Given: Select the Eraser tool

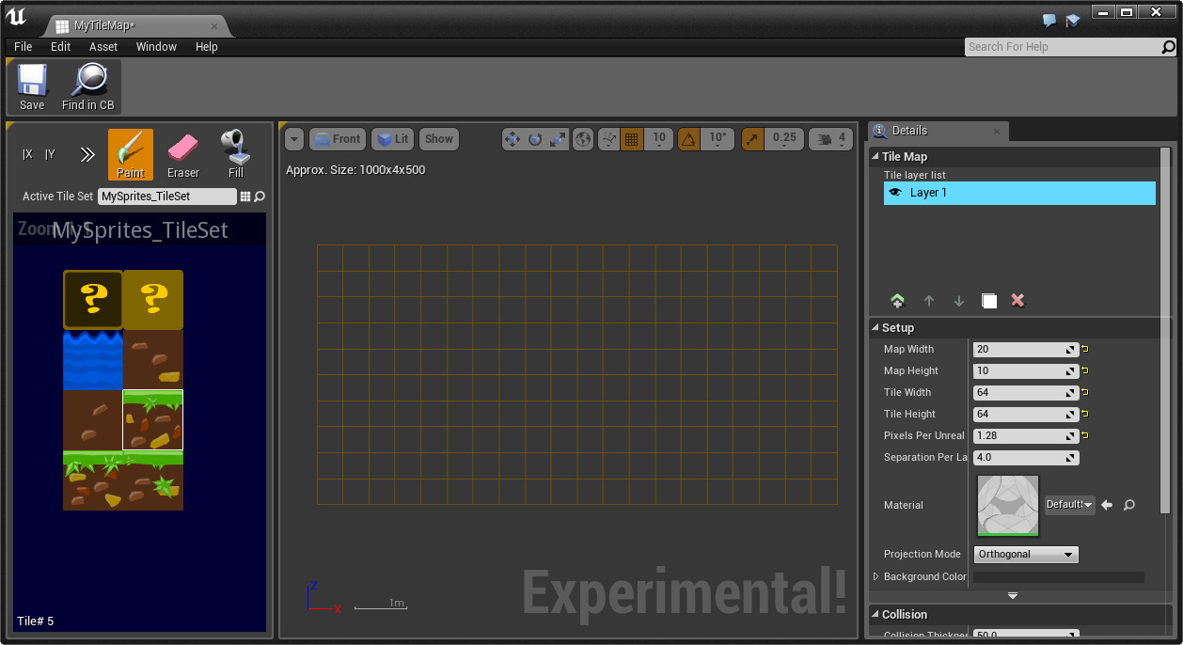Looking at the screenshot, I should 182,153.
